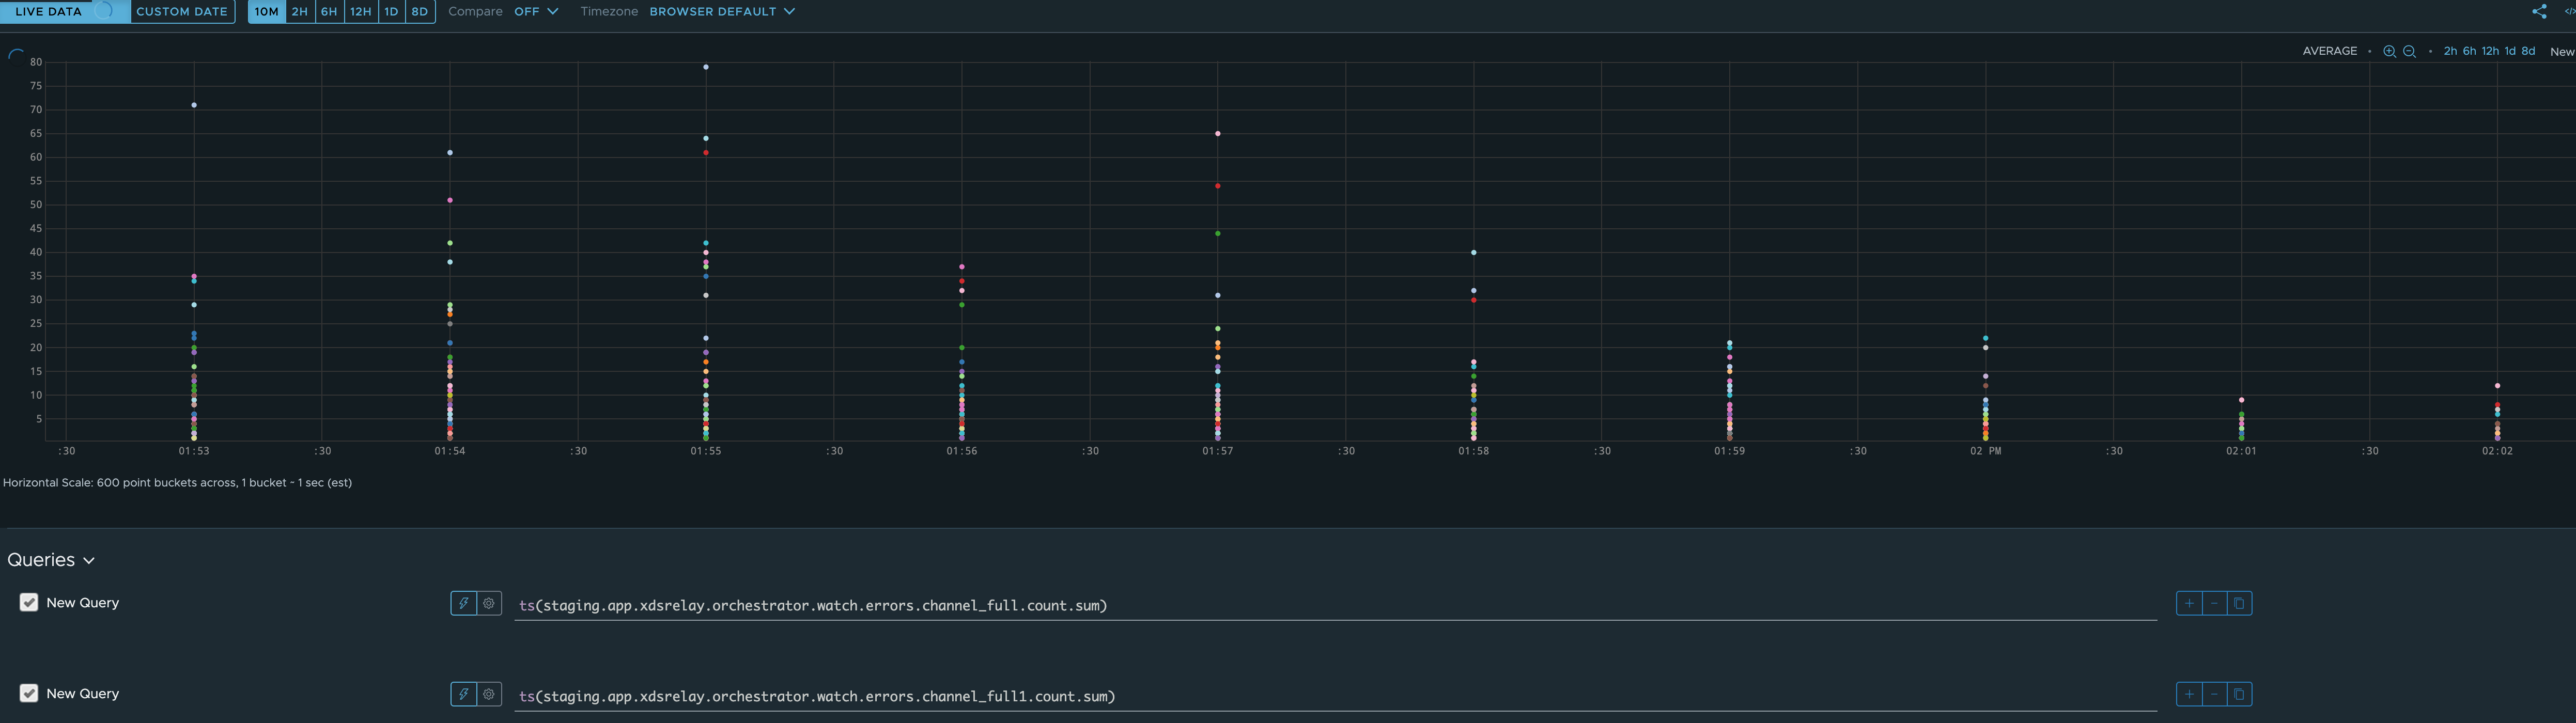This screenshot has height=723, width=2576.
Task: Click the plus icon to add a new query
Action: click(x=2189, y=603)
